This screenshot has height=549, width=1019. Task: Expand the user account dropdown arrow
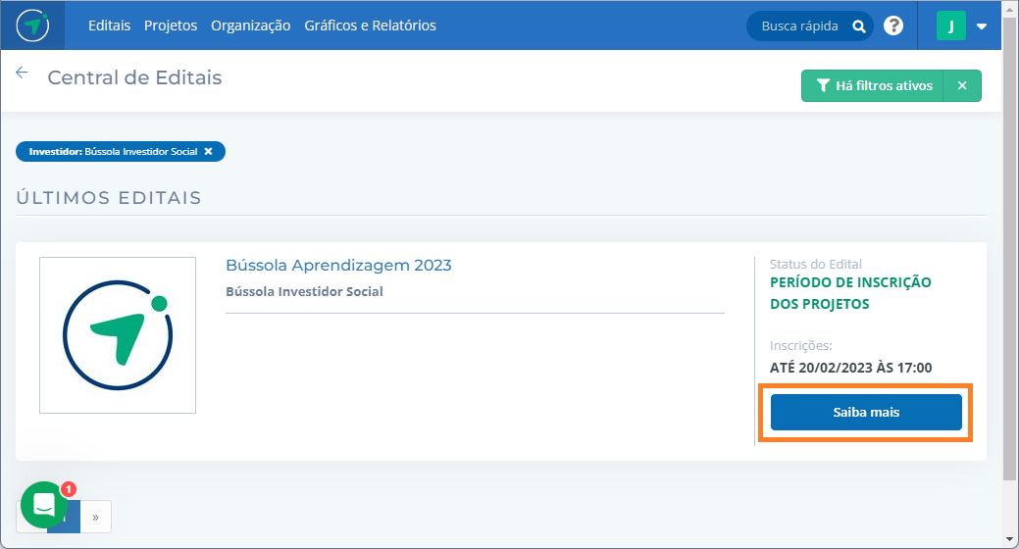(x=982, y=26)
